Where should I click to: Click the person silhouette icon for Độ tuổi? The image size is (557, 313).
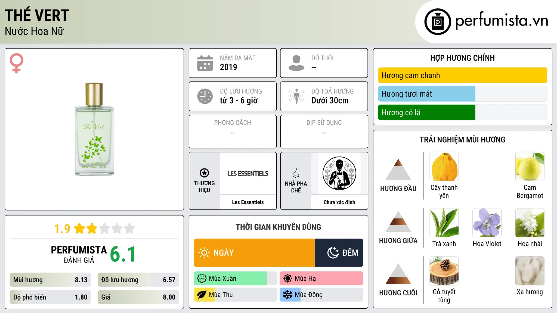pos(296,63)
